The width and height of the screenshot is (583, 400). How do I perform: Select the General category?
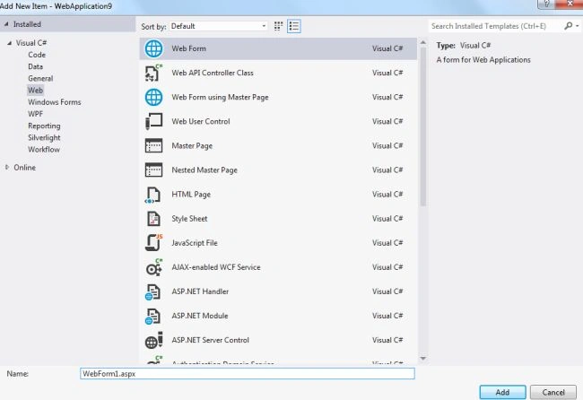[40, 78]
